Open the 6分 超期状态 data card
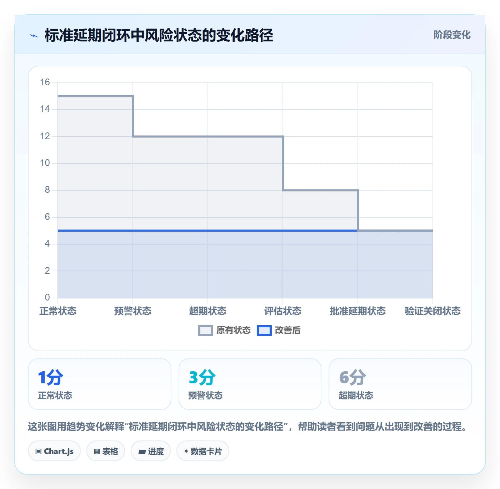Viewport: 500px width, 489px height. pyautogui.click(x=400, y=384)
